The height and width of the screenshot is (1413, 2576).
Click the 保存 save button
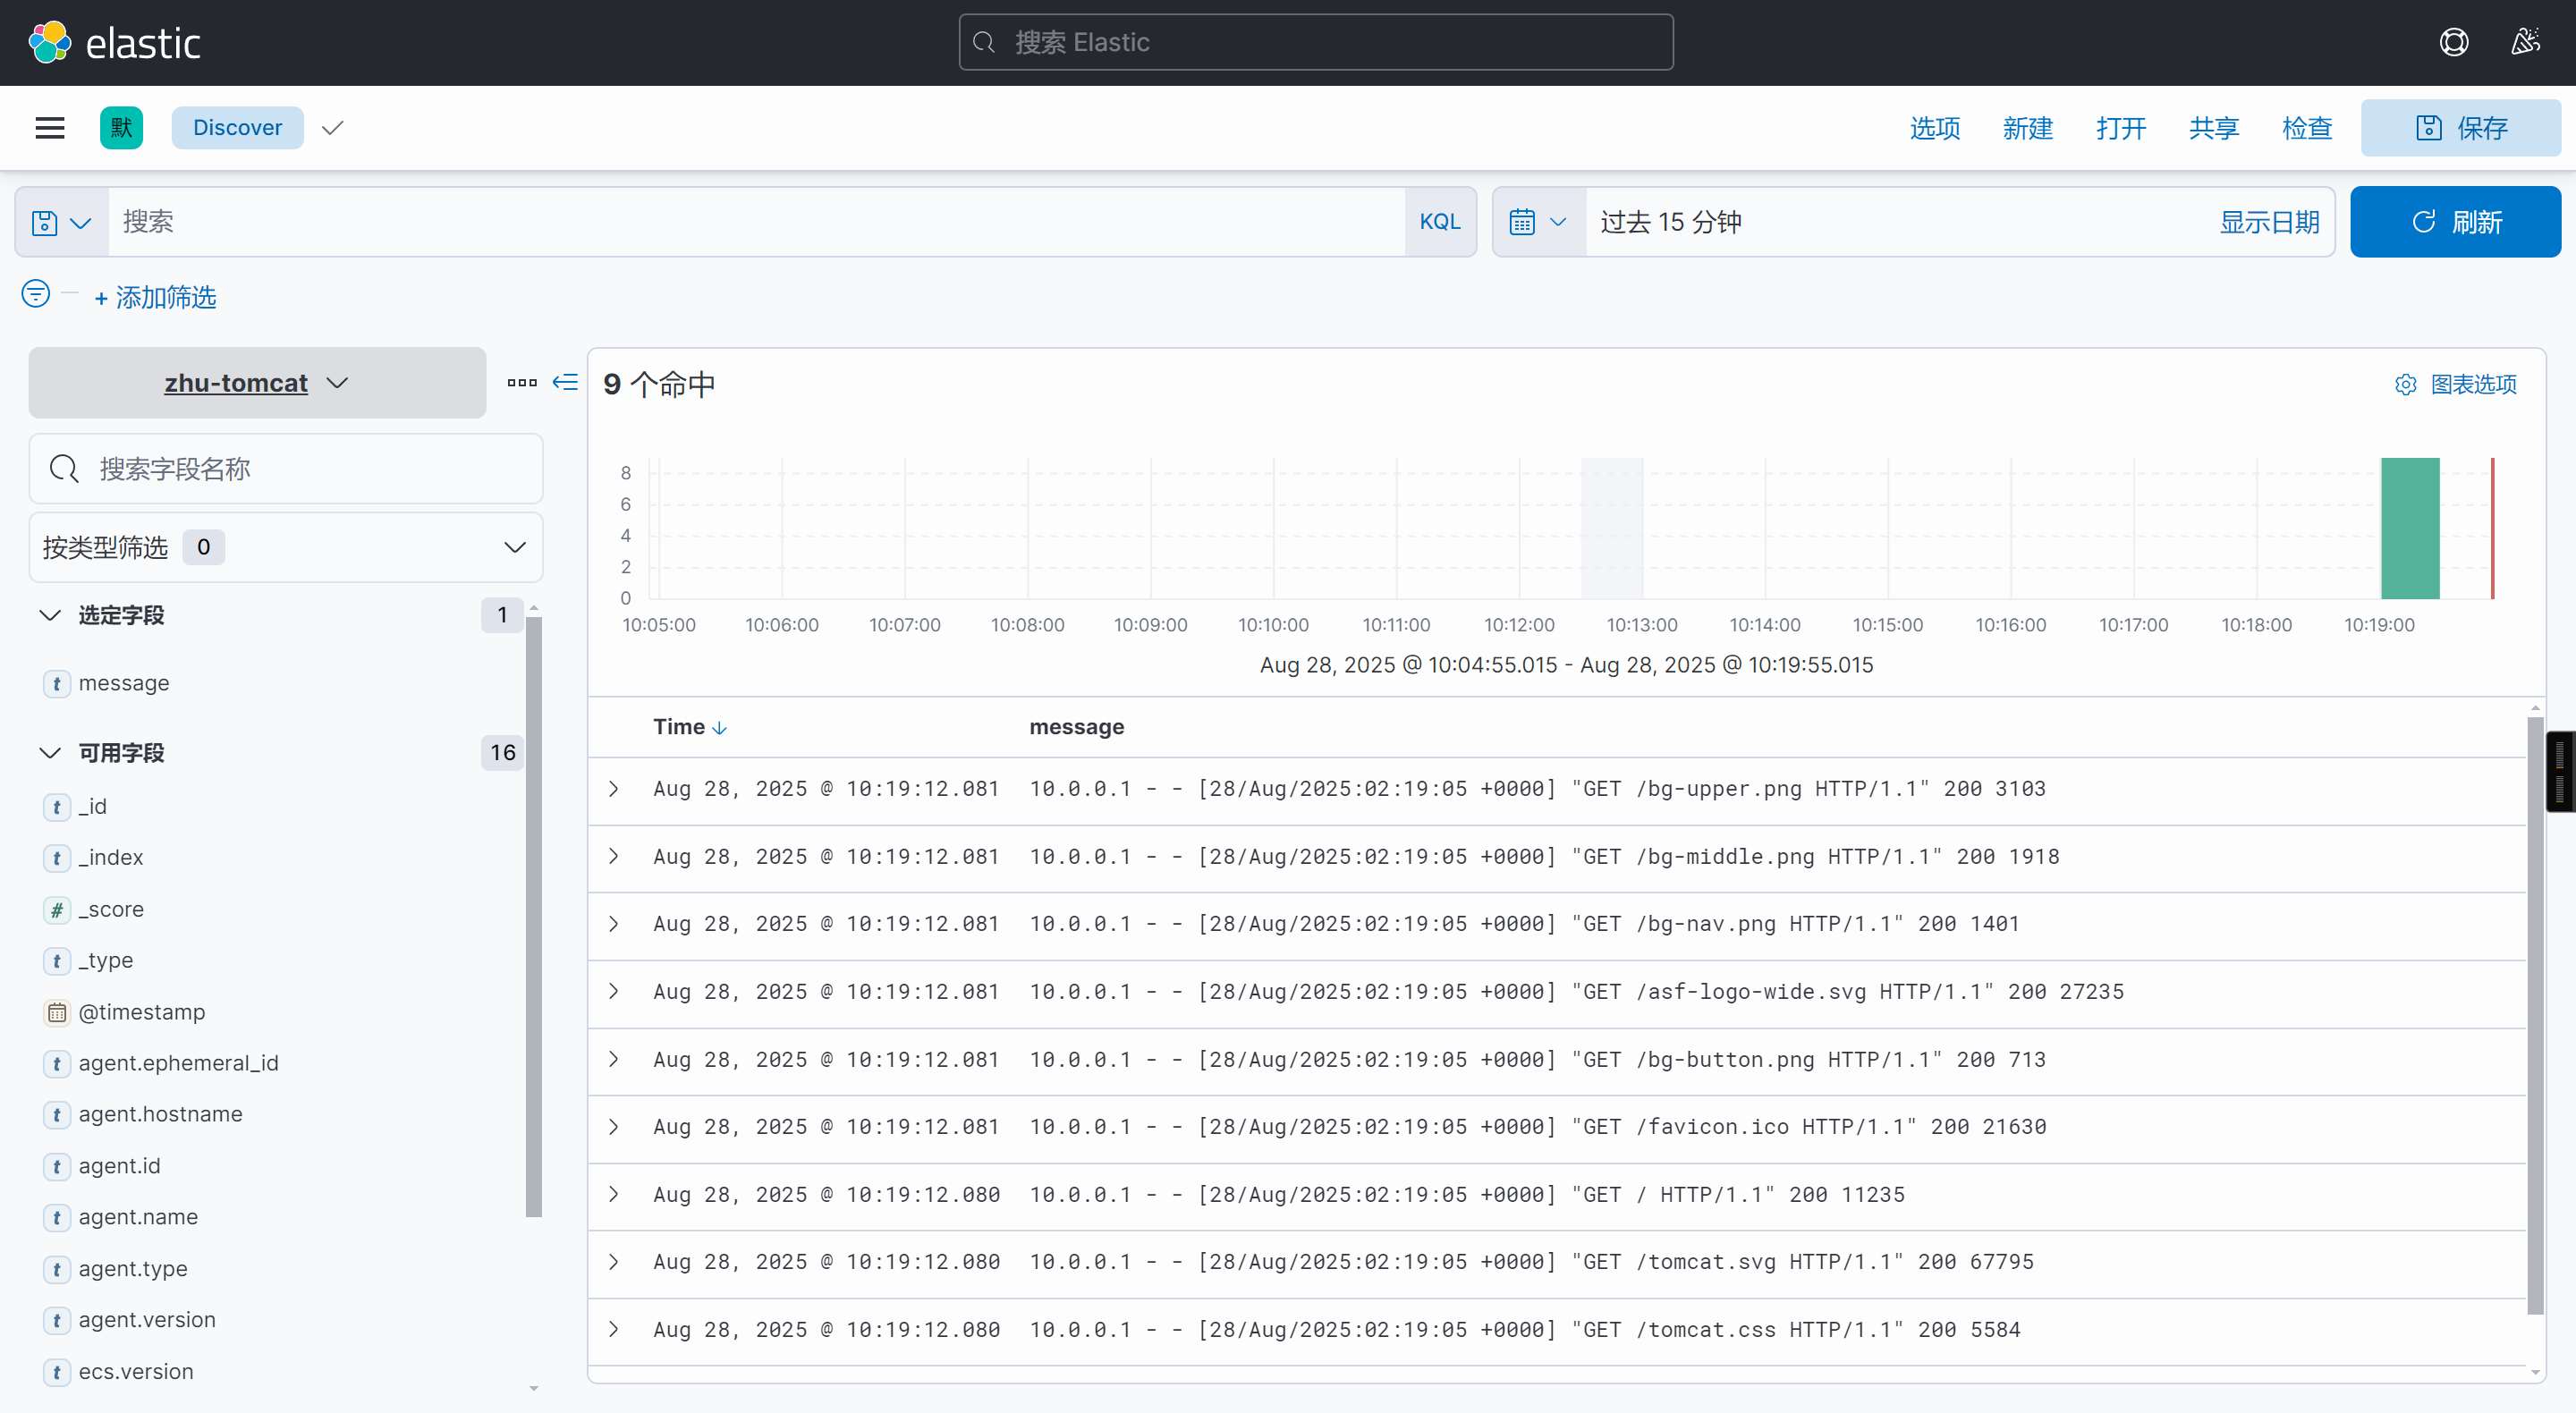[x=2460, y=128]
